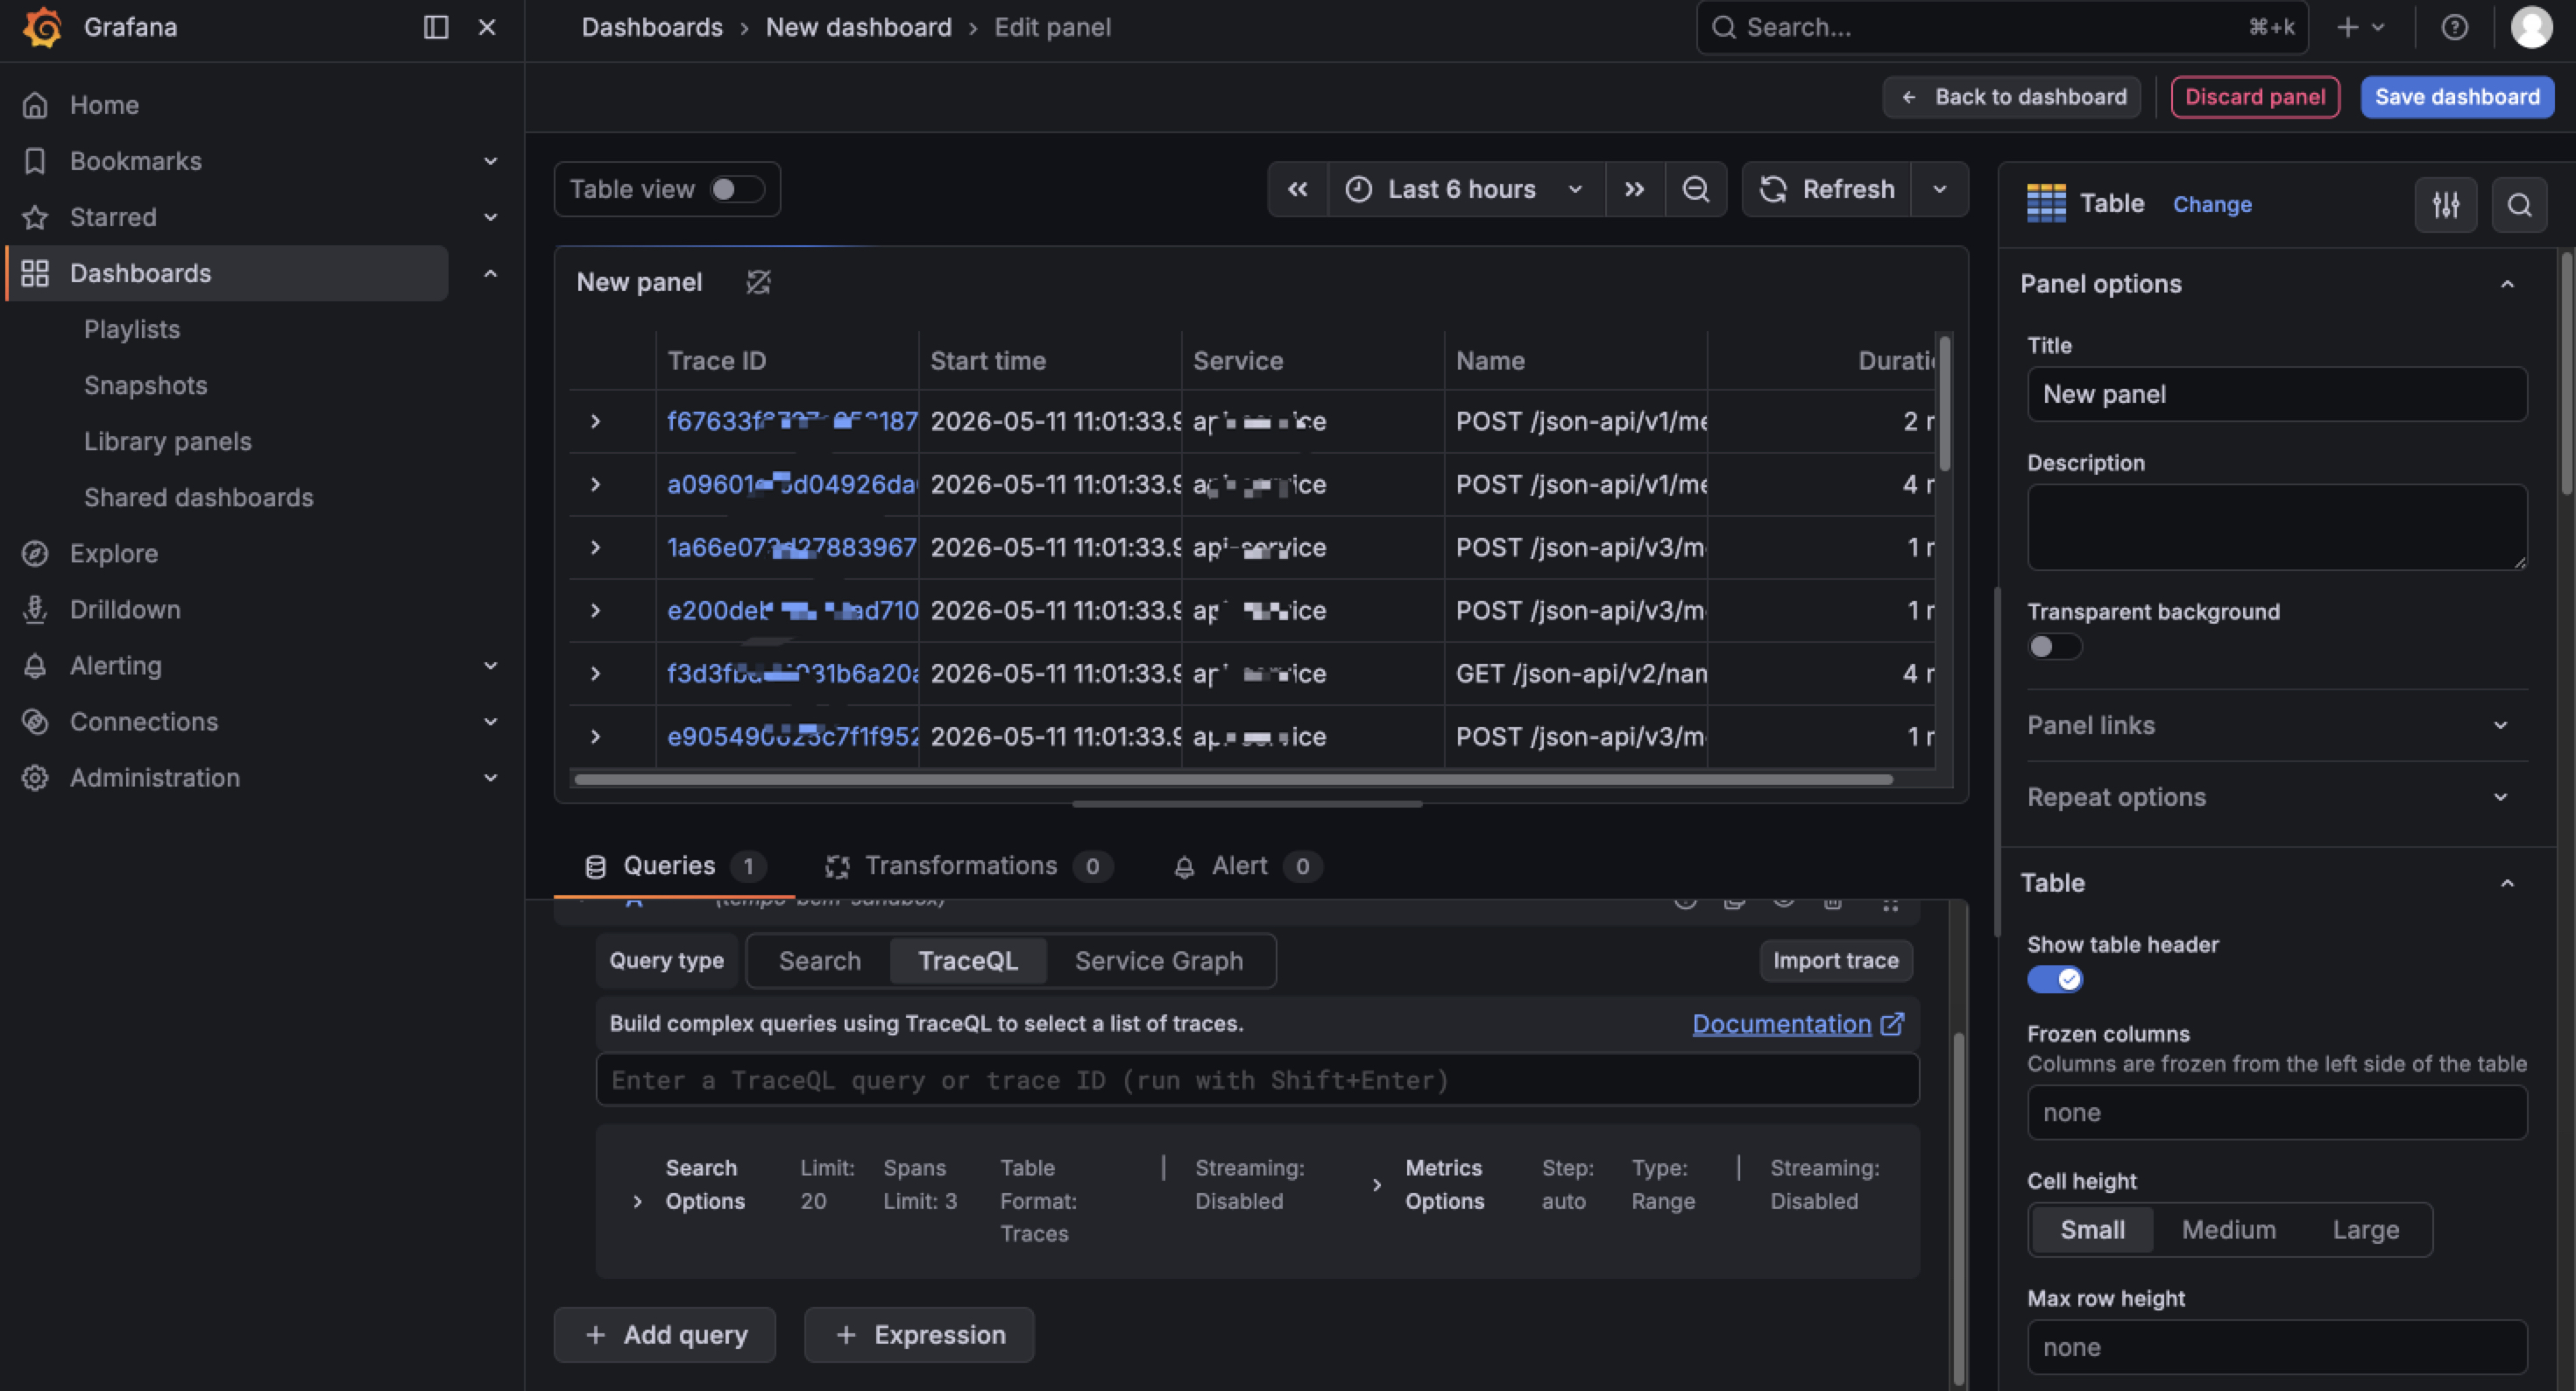Expand Panel links section
The height and width of the screenshot is (1391, 2576).
[x=2276, y=726]
